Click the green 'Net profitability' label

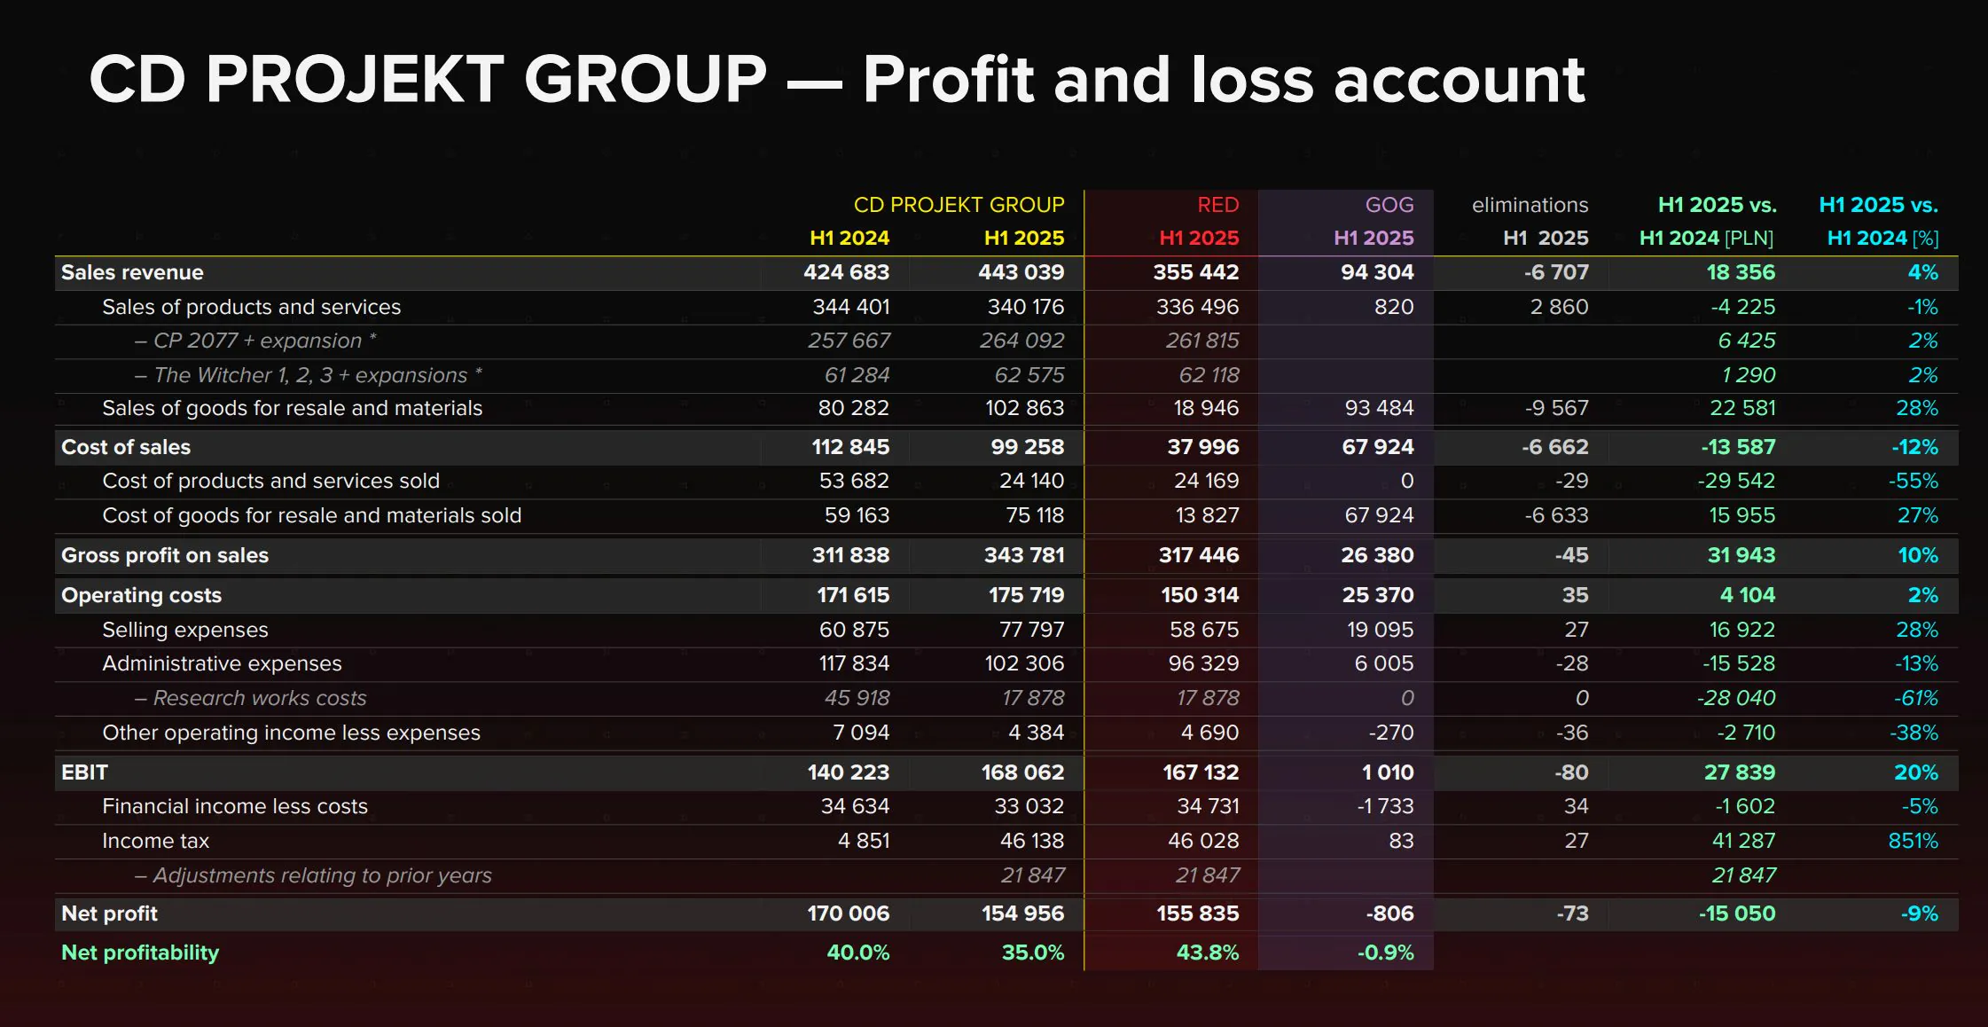pos(140,953)
